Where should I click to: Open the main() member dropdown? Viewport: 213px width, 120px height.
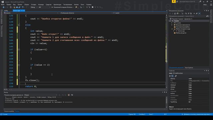click(139, 13)
